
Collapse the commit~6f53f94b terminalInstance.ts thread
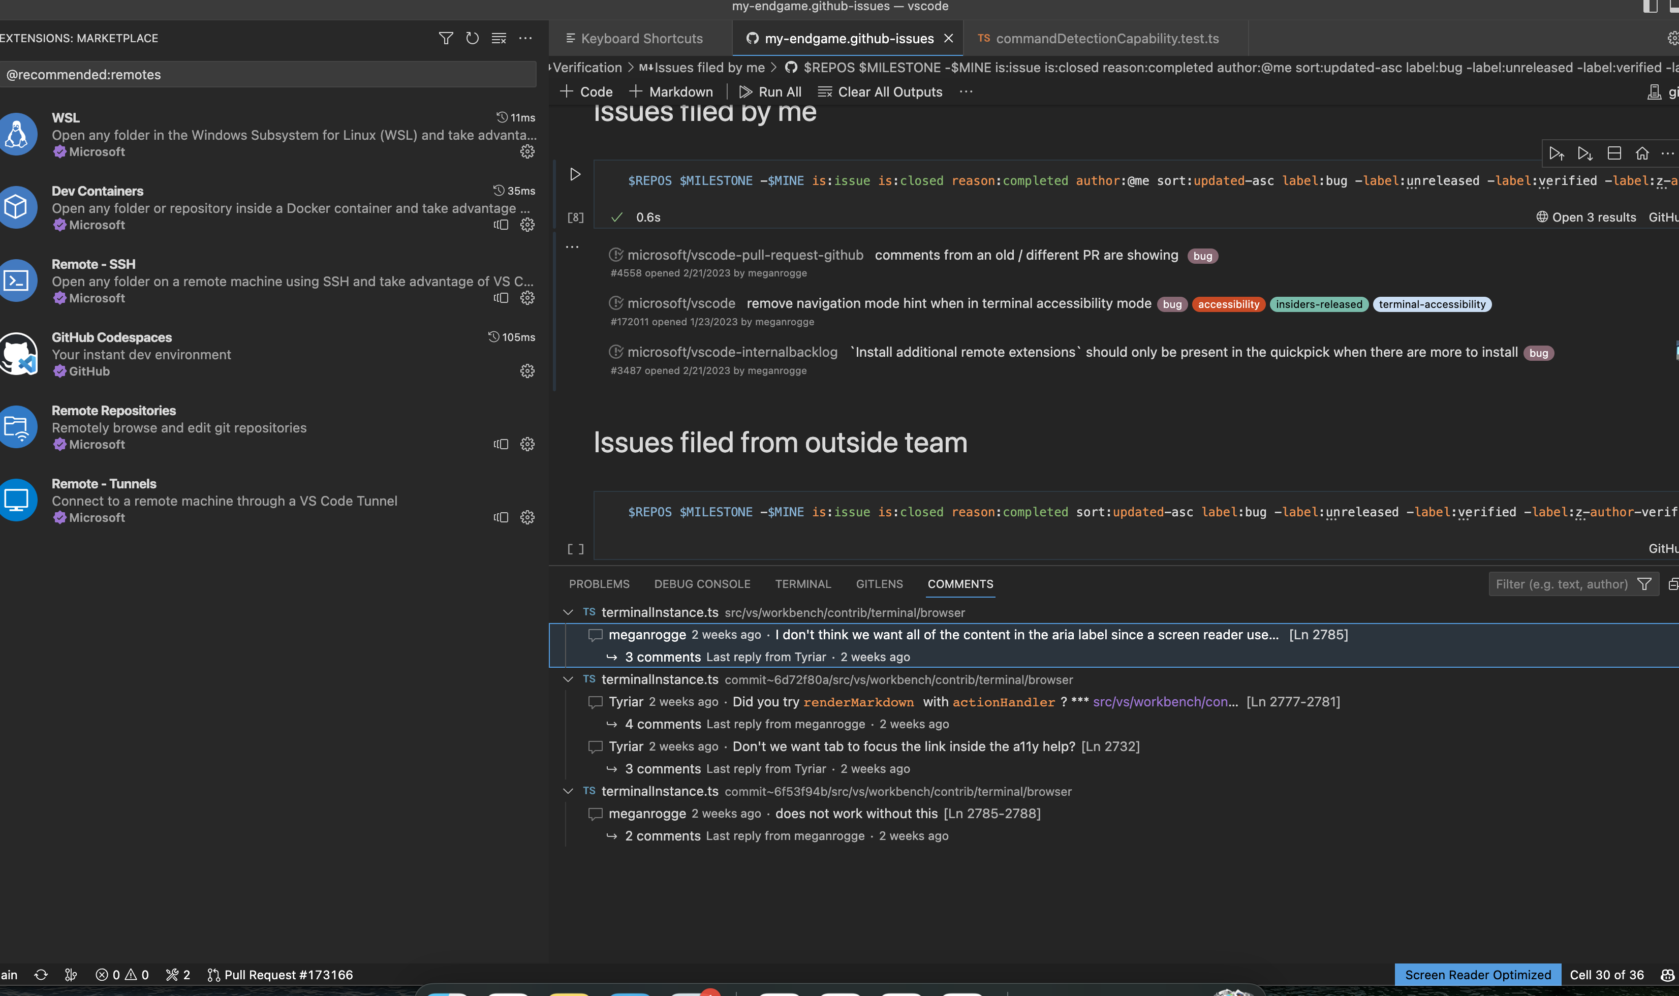coord(569,791)
